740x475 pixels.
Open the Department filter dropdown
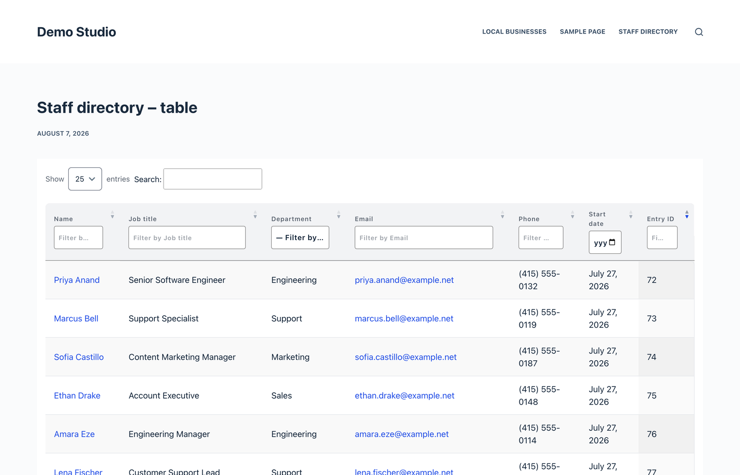click(x=300, y=237)
